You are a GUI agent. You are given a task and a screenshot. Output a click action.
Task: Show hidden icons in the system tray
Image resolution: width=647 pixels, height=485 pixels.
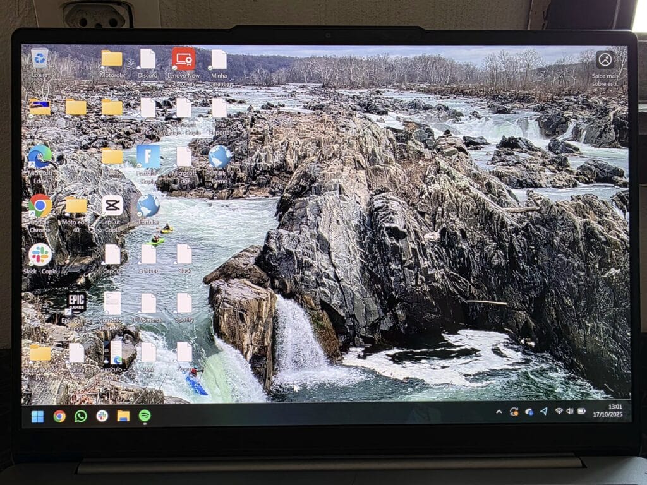click(x=499, y=411)
